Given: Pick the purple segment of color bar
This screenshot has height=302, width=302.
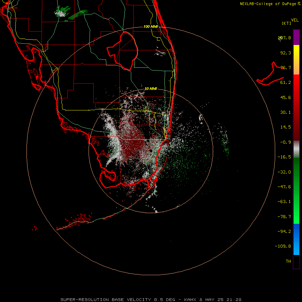Looking at the screenshot, I should (x=296, y=37).
